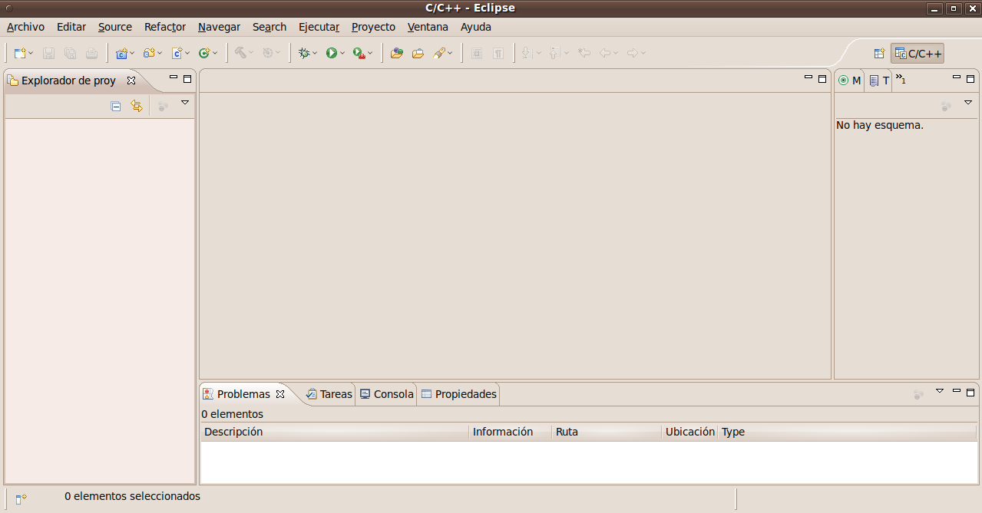Toggle show whitespace characters icon

(498, 54)
